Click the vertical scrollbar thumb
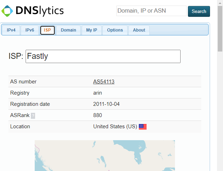The image size is (223, 171). (x=220, y=28)
